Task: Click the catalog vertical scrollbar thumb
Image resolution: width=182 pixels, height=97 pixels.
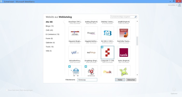Action: [137, 41]
